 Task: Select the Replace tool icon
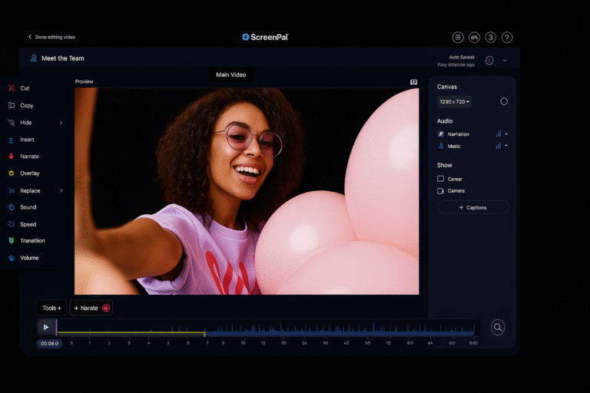12,190
